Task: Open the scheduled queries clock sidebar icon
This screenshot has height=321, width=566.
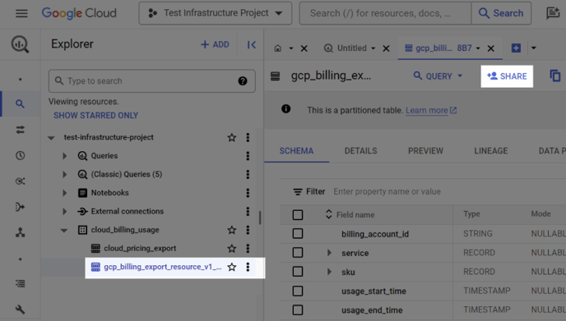Action: click(21, 156)
